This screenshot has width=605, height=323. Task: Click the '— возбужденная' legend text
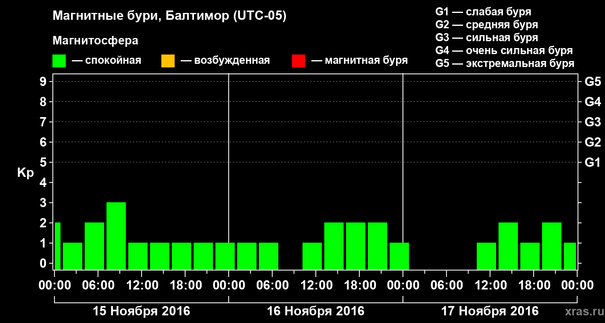tap(225, 61)
